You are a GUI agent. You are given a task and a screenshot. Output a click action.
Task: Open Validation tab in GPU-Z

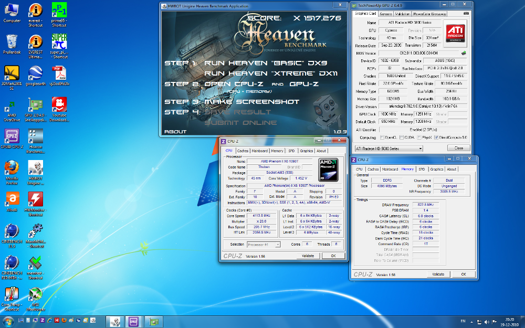pyautogui.click(x=402, y=14)
